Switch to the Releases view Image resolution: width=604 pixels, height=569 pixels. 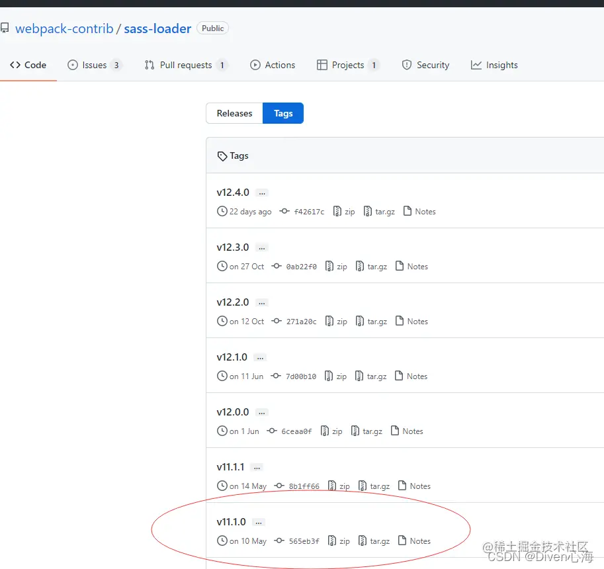tap(234, 113)
